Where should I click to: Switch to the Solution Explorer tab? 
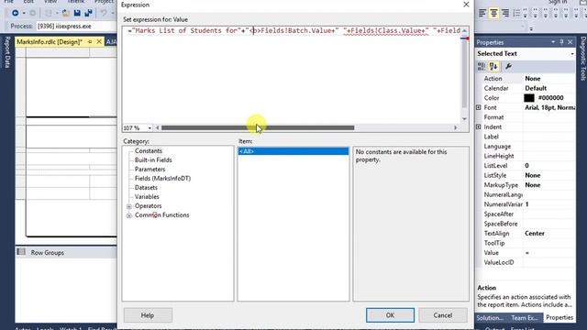[x=490, y=318]
